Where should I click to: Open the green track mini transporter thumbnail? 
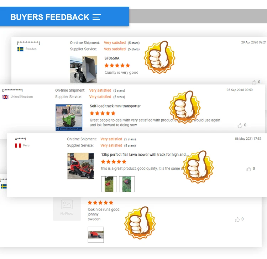point(69,118)
